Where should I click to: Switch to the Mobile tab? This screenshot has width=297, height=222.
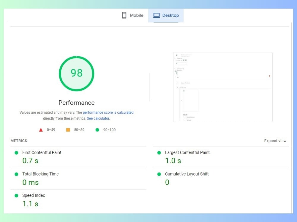click(132, 15)
